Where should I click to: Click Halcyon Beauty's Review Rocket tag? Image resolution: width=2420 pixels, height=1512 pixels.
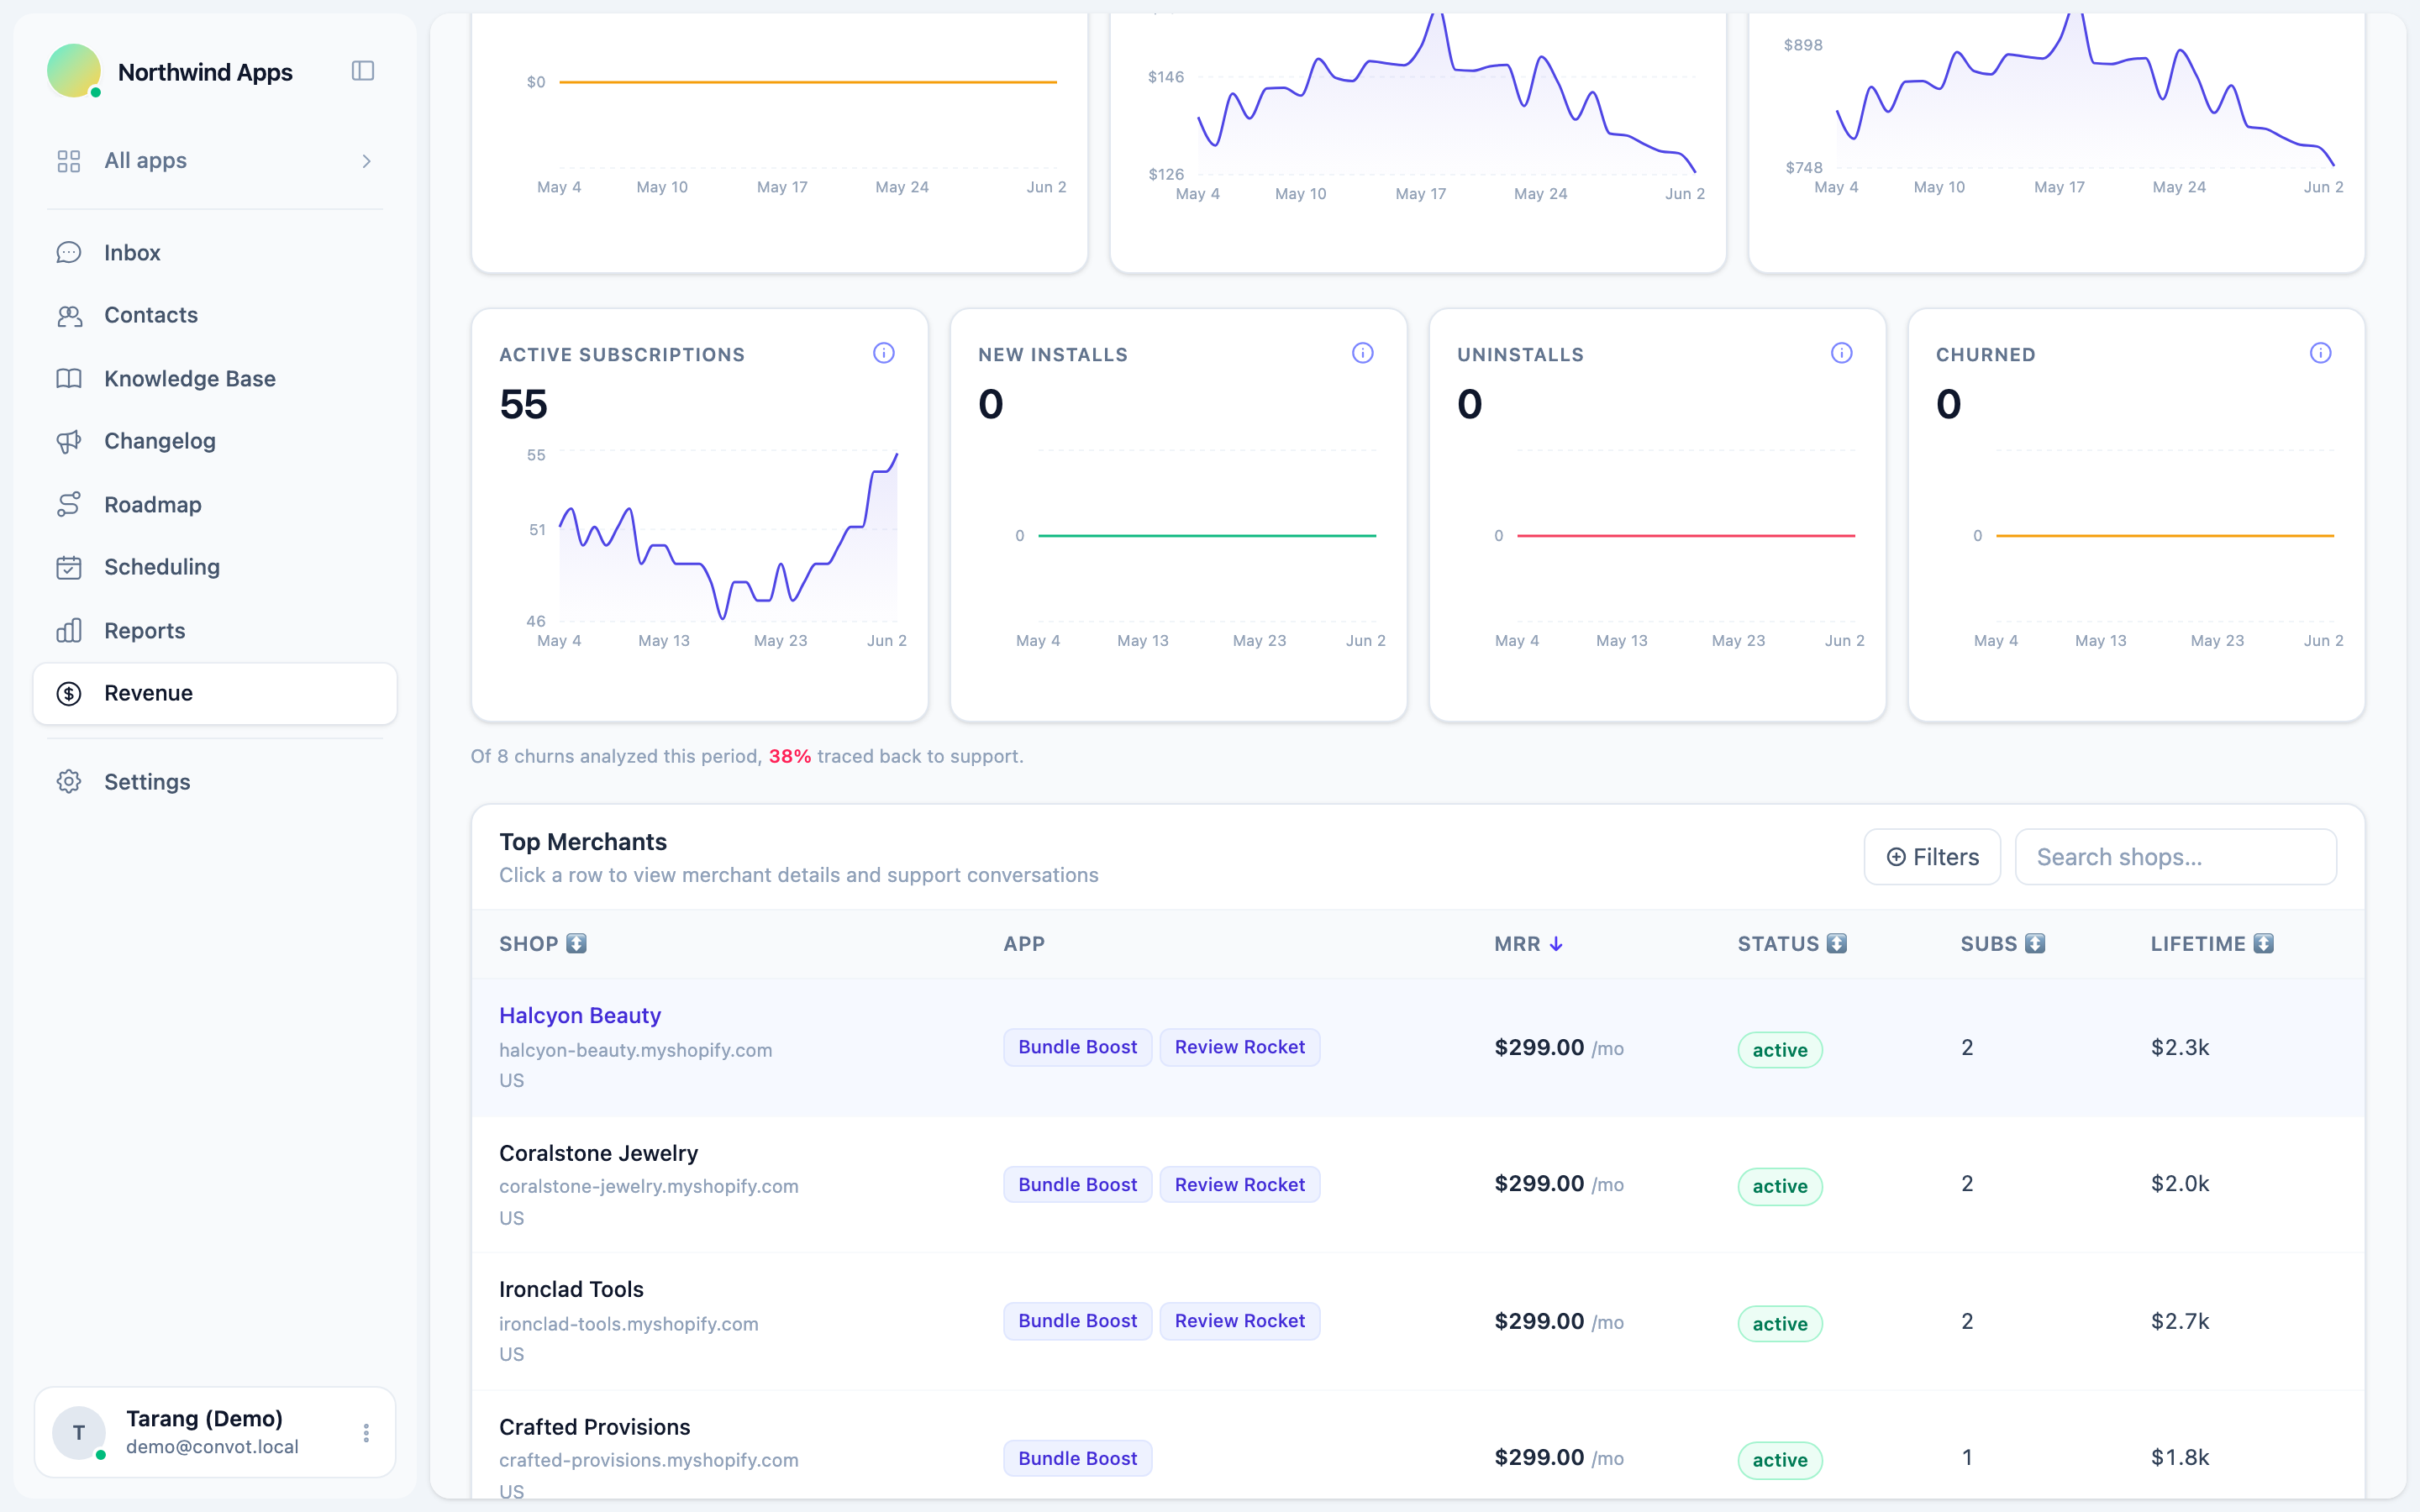click(x=1240, y=1048)
